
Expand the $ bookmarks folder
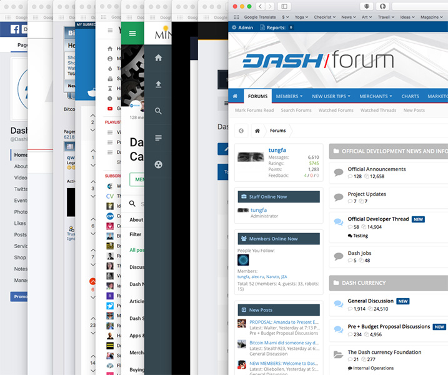pyautogui.click(x=286, y=17)
